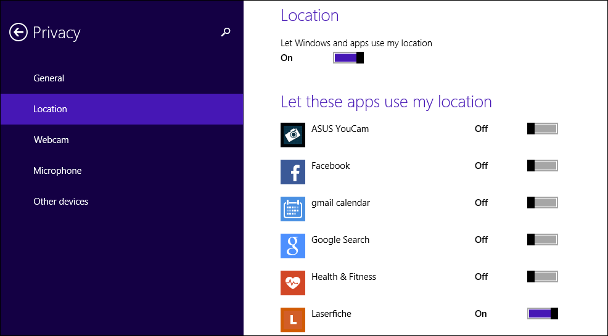Click the "Location" page heading
The height and width of the screenshot is (336, 608).
coord(310,15)
